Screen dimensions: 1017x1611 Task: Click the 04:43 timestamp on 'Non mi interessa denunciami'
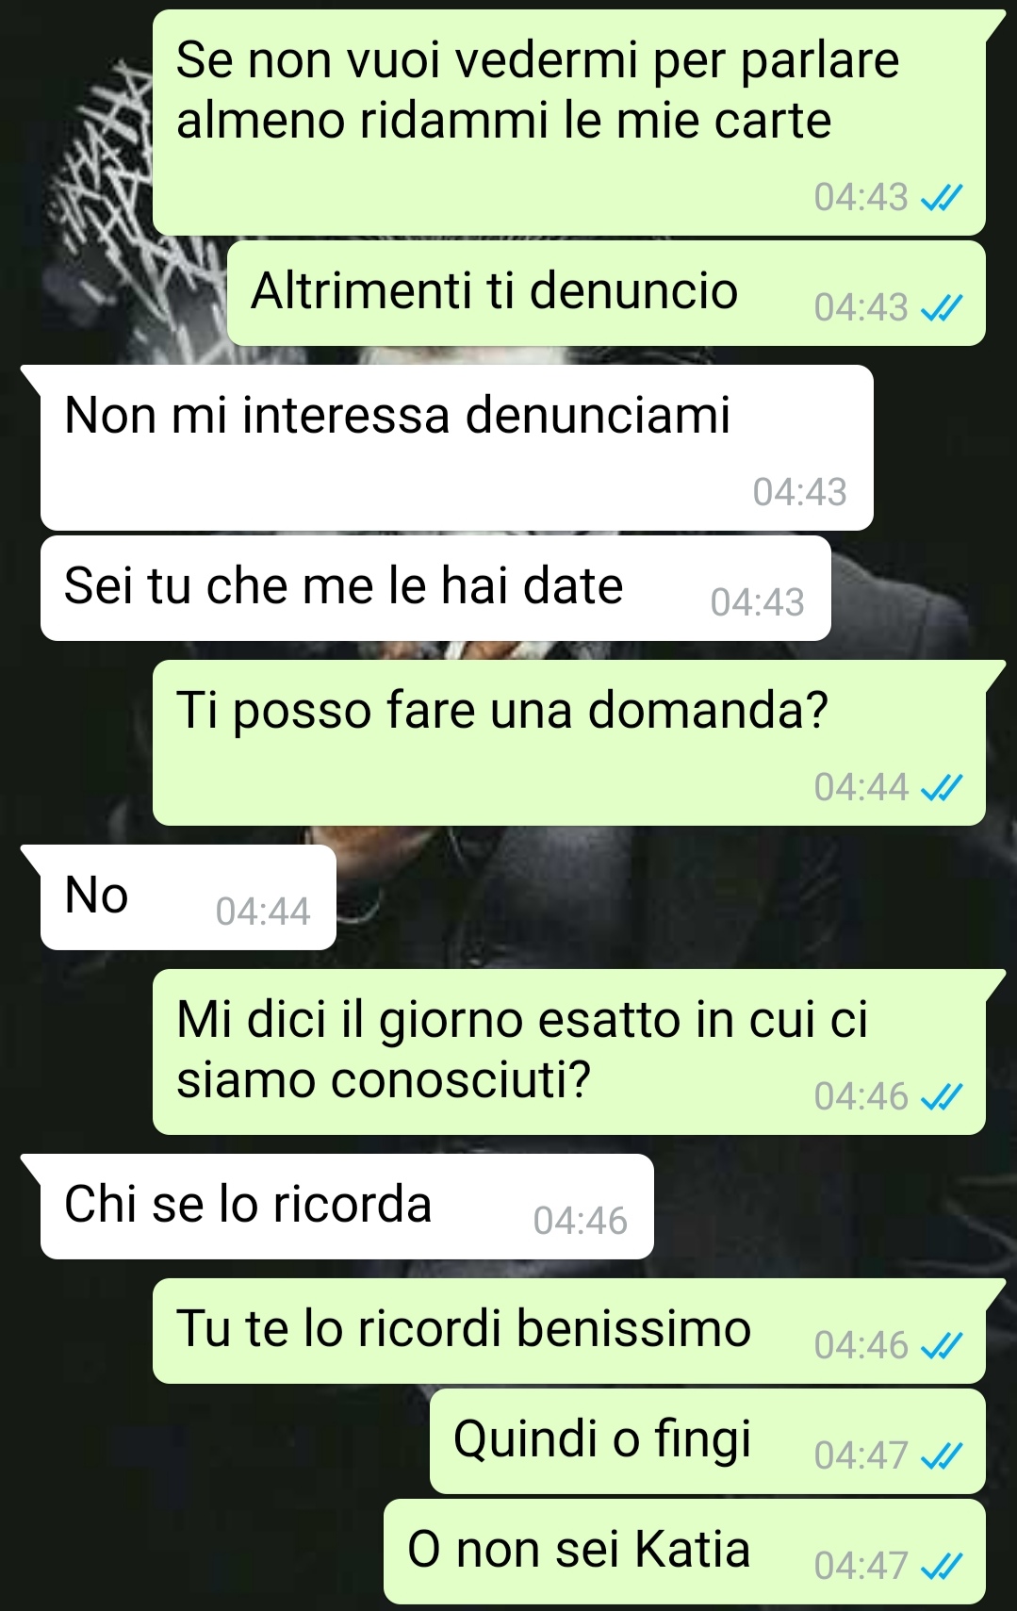799,493
